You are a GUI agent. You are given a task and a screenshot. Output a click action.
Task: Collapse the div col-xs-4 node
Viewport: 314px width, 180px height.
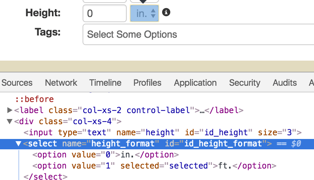10,121
